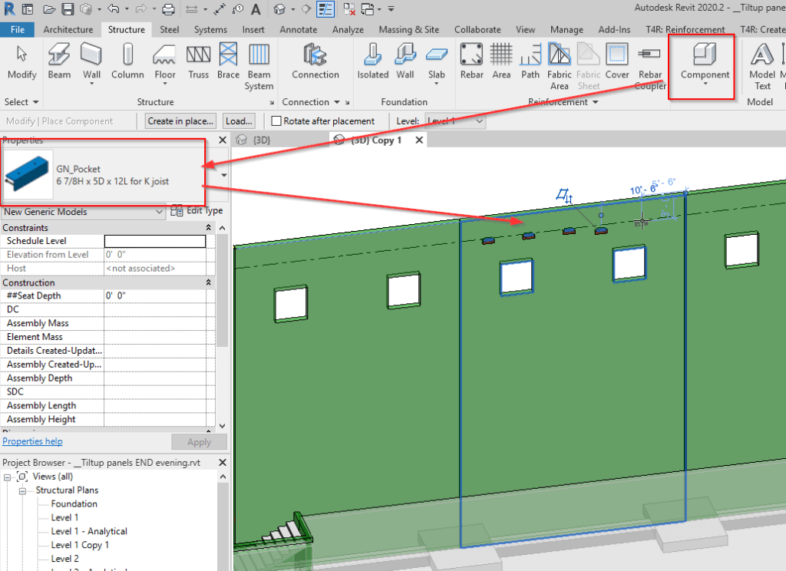
Task: Select the Aligned Dimension tool in the quick access toolbar
Action: coord(220,9)
